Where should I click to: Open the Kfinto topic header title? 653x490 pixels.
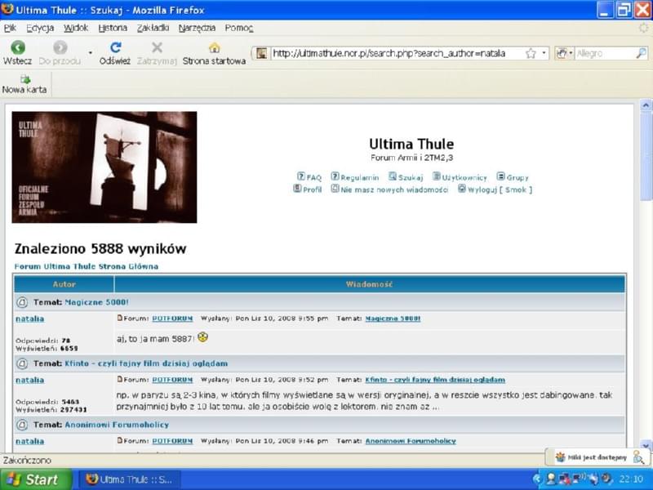(146, 363)
